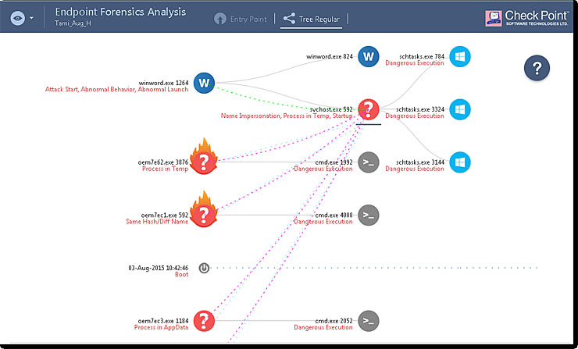Click the Boot power marker on timeline

[x=204, y=267]
